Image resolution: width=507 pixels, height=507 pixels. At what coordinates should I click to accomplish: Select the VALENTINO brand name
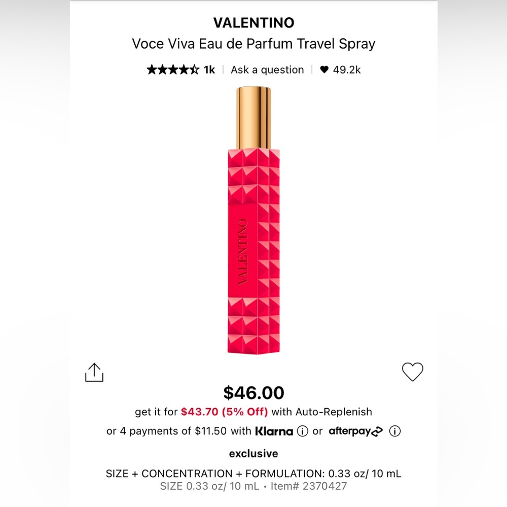point(253,22)
